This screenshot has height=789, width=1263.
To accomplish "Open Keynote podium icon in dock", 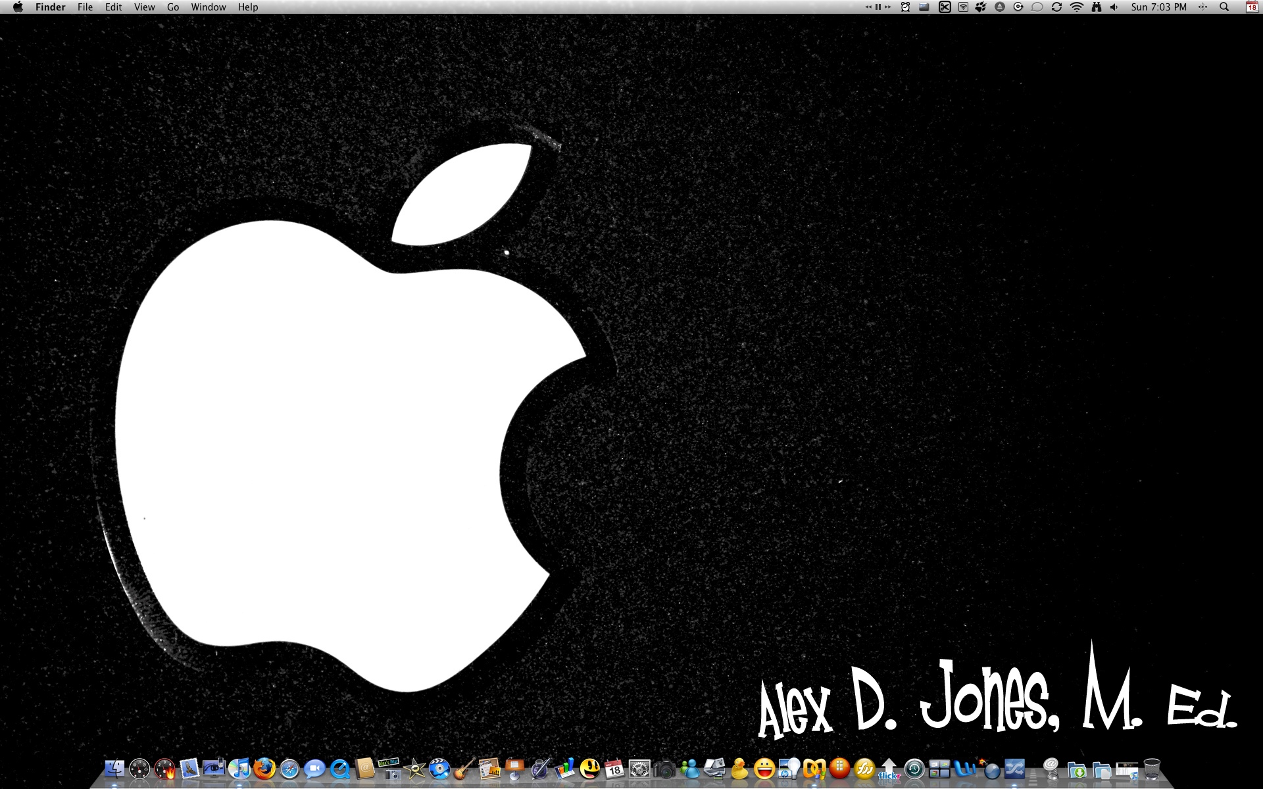I will pyautogui.click(x=514, y=769).
